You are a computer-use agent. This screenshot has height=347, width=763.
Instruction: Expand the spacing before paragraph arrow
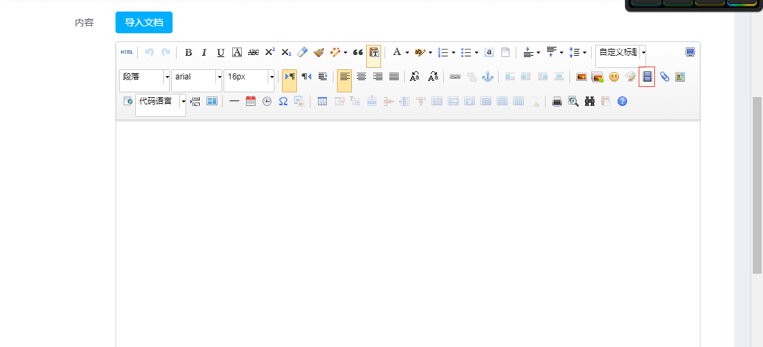click(x=539, y=52)
